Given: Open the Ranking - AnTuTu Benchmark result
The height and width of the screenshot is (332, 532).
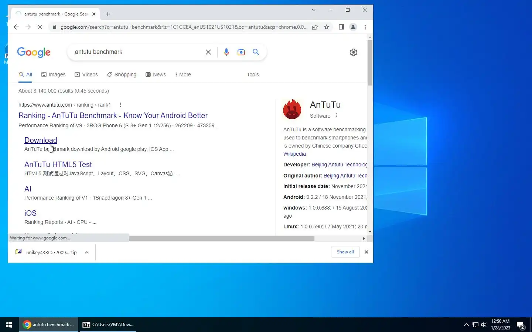Looking at the screenshot, I should 113,115.
